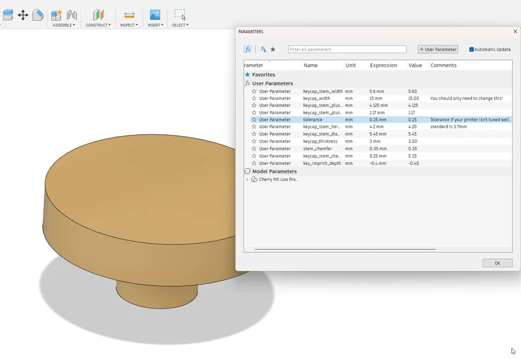
Task: Favorite the tolerance parameter star
Action: (254, 119)
